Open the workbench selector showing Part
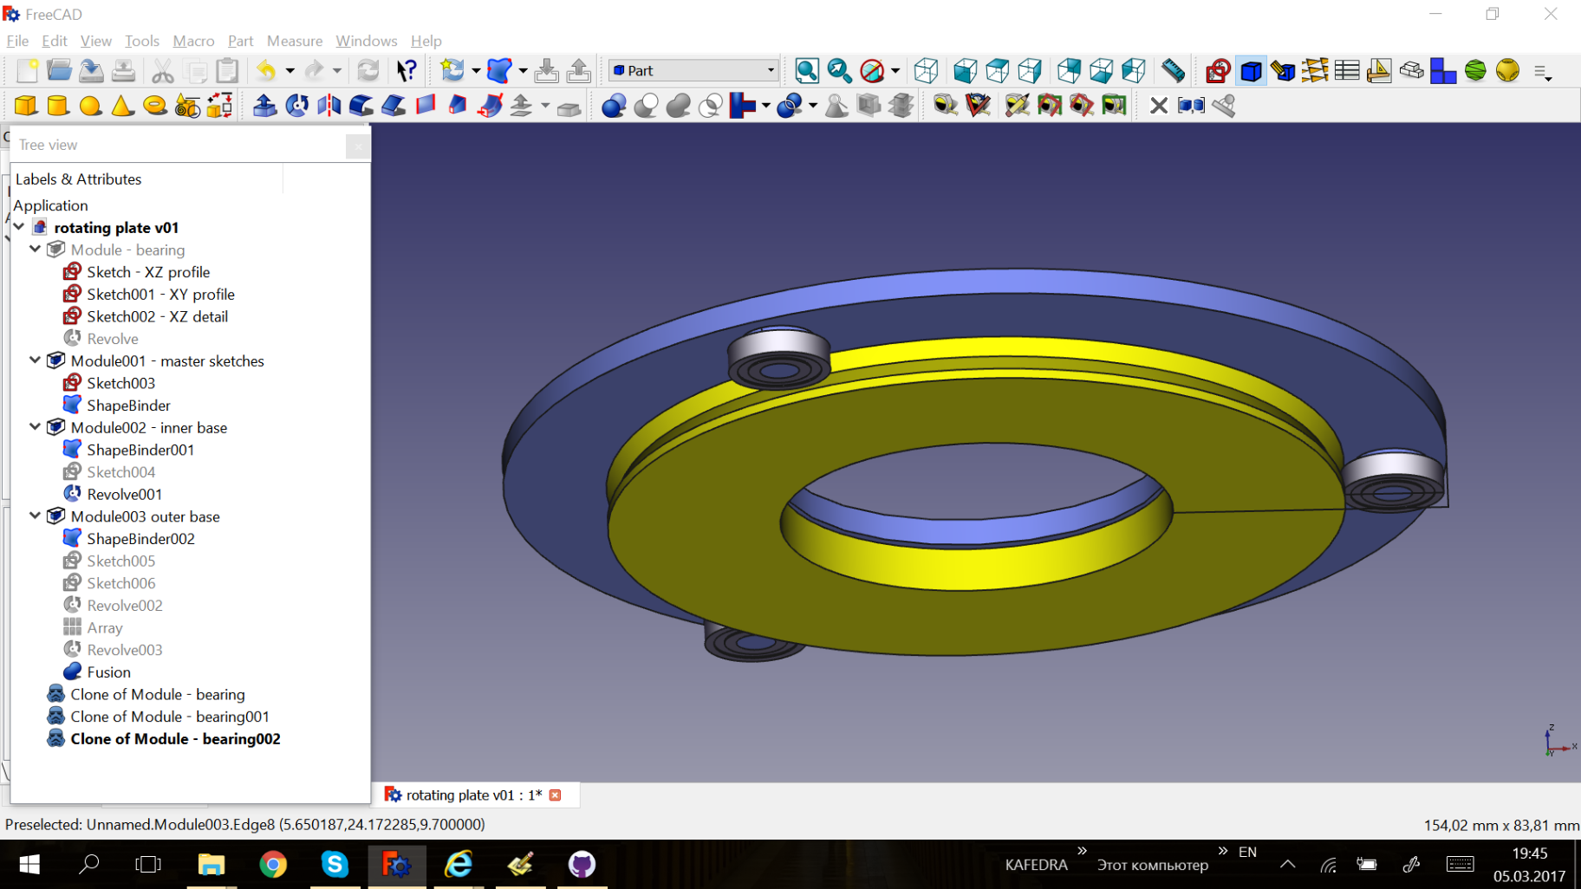 pos(693,70)
